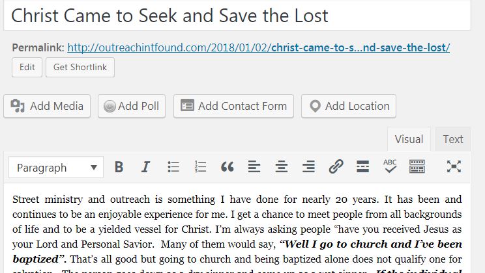Screen dimensions: 485x273
Task: Align text to the right
Action: (308, 167)
